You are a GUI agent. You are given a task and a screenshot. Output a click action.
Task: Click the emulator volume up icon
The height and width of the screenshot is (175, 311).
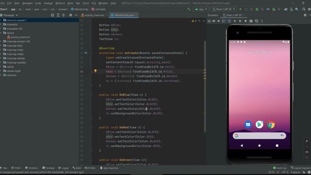(214, 21)
